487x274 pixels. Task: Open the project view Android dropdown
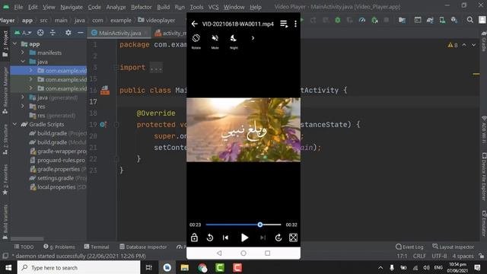coord(24,33)
